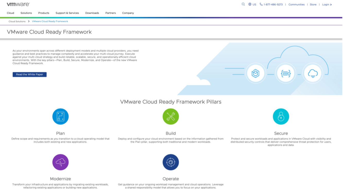Open the search magnifier icon

[243, 4]
